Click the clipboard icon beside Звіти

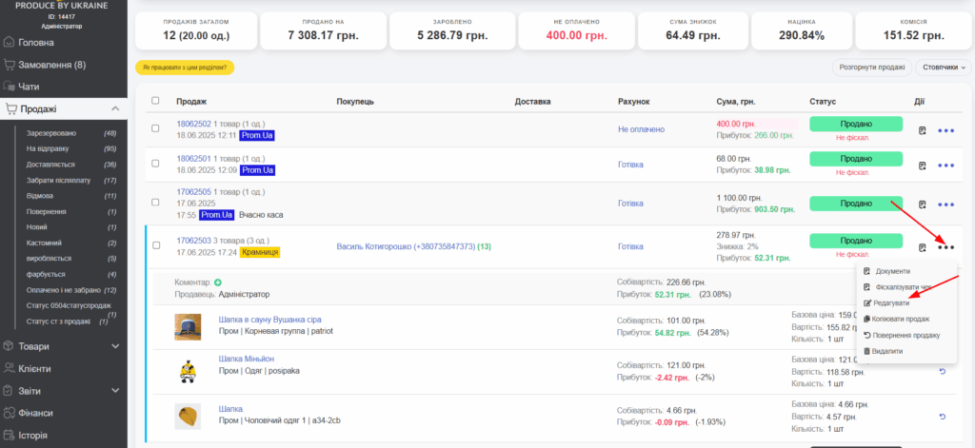tap(9, 391)
